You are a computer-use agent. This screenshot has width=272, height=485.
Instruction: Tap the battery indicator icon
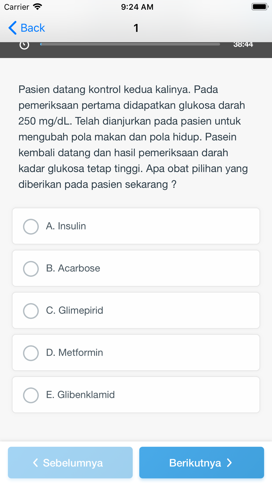click(x=260, y=7)
